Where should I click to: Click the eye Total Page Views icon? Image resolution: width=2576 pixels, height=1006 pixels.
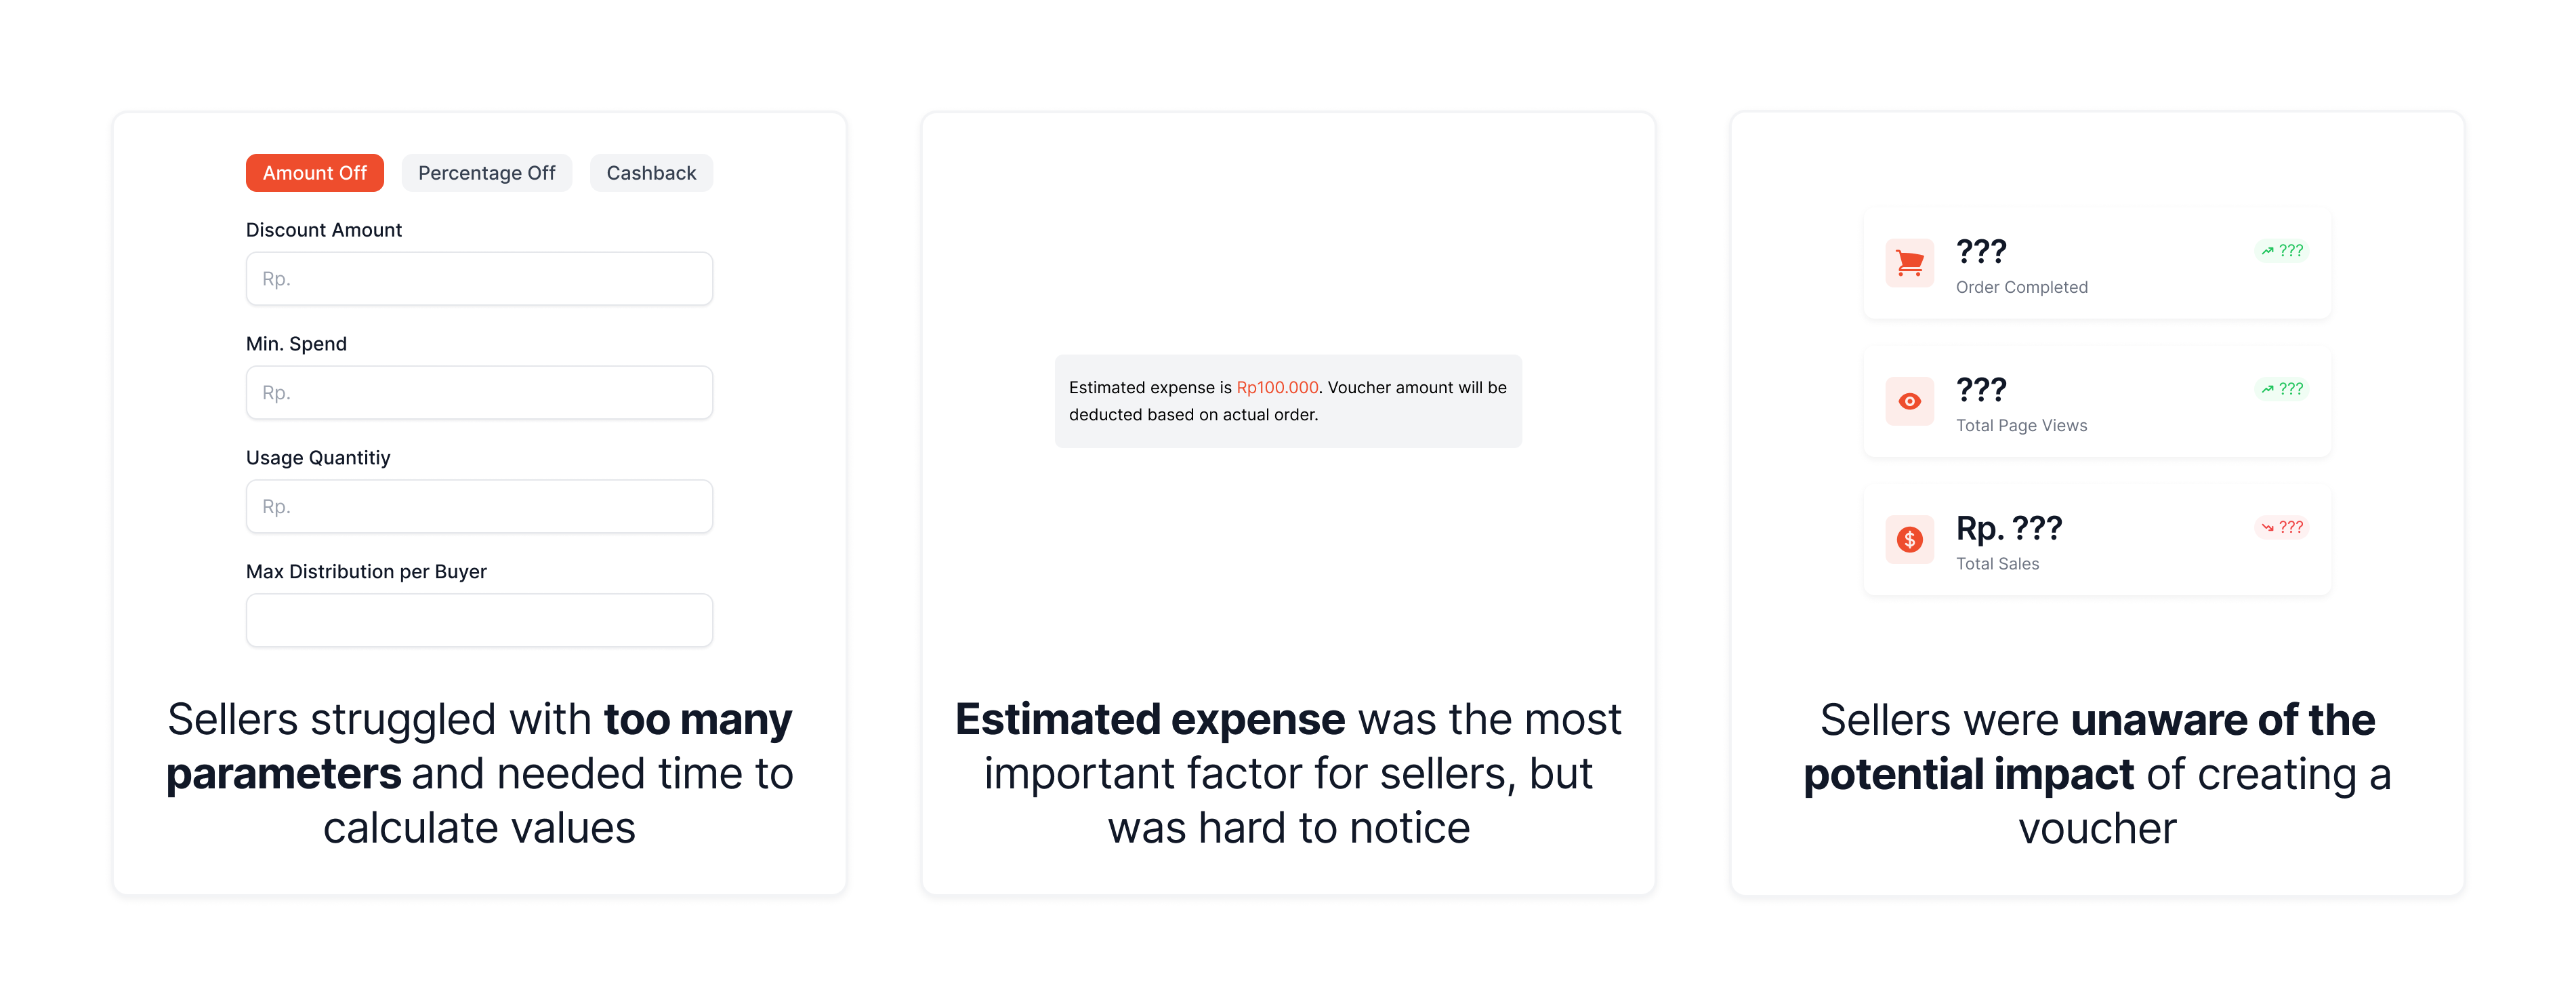pos(1909,401)
